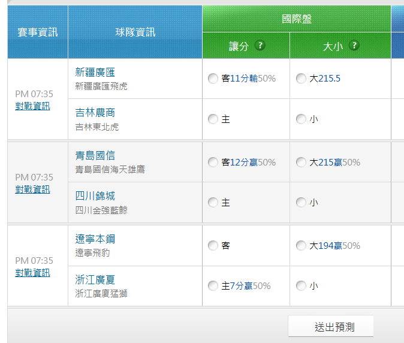Click team name 新疆廣匯
Image resolution: width=404 pixels, height=343 pixels.
point(95,73)
